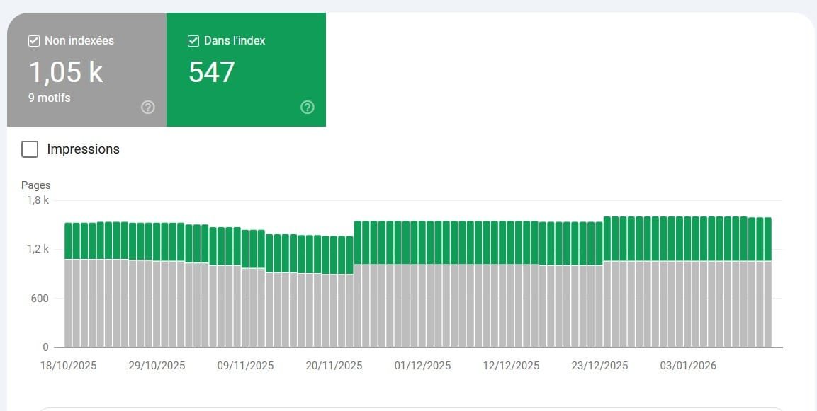Click the 03/01/2026 date label
The width and height of the screenshot is (817, 411).
click(x=688, y=366)
